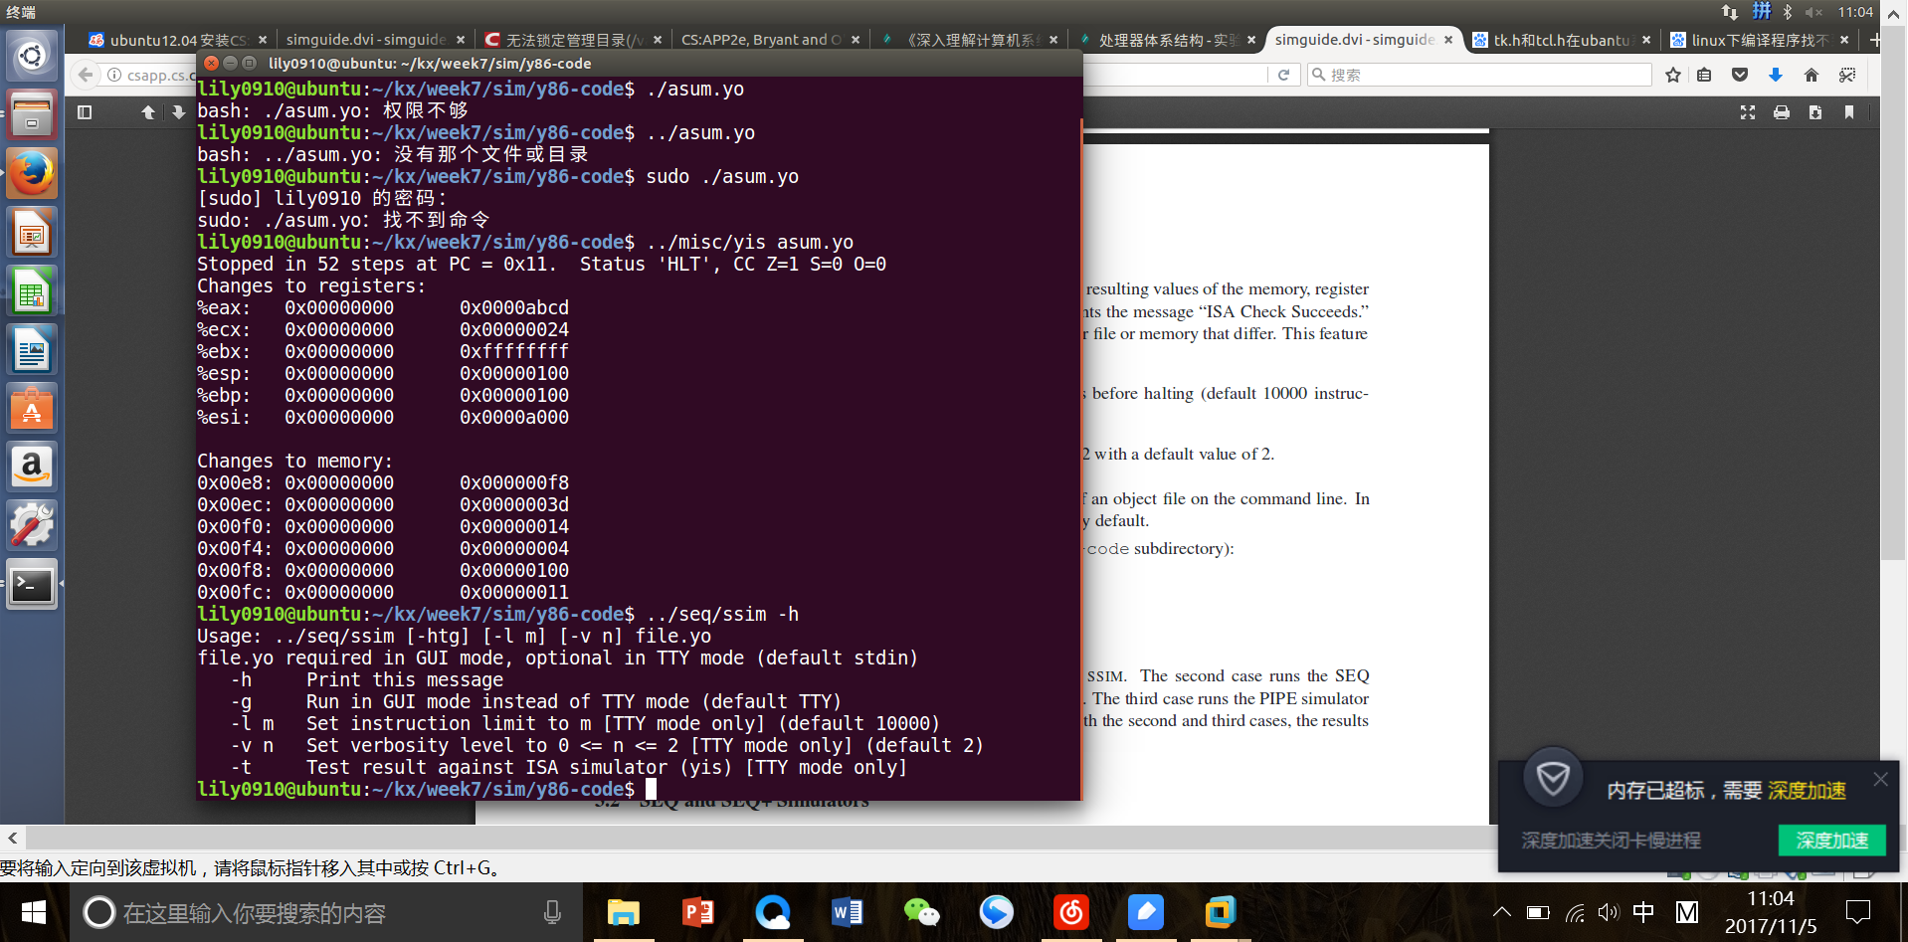Print the PDF document
This screenshot has width=1908, height=942.
coord(1782,112)
